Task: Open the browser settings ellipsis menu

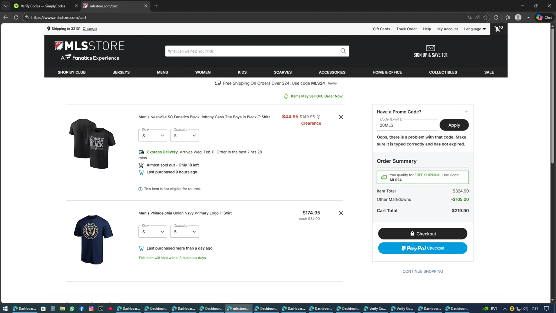Action: click(529, 17)
